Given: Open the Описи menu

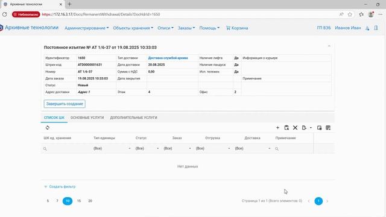Looking at the screenshot, I should click(165, 28).
